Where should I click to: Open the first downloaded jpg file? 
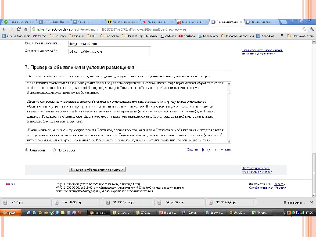[24, 202]
